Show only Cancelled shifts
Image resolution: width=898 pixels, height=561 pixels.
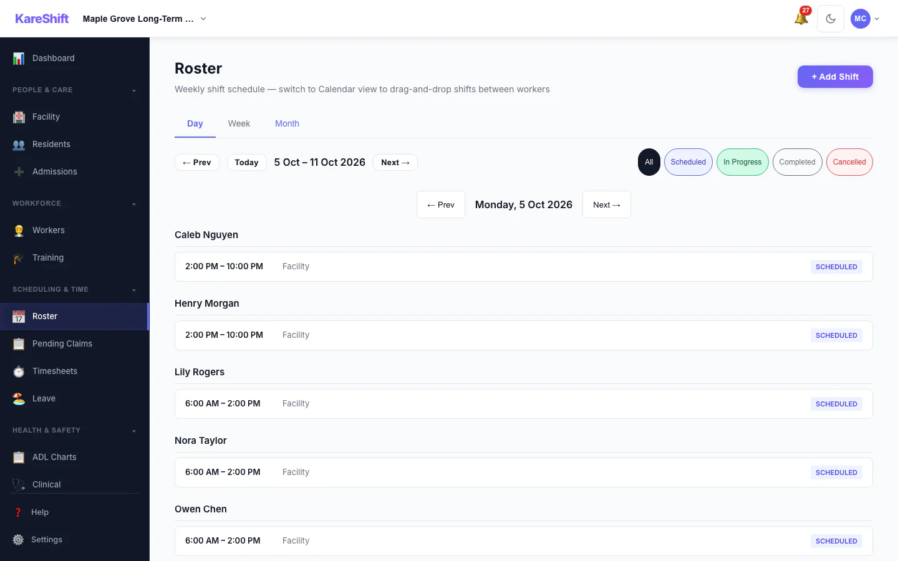point(849,162)
